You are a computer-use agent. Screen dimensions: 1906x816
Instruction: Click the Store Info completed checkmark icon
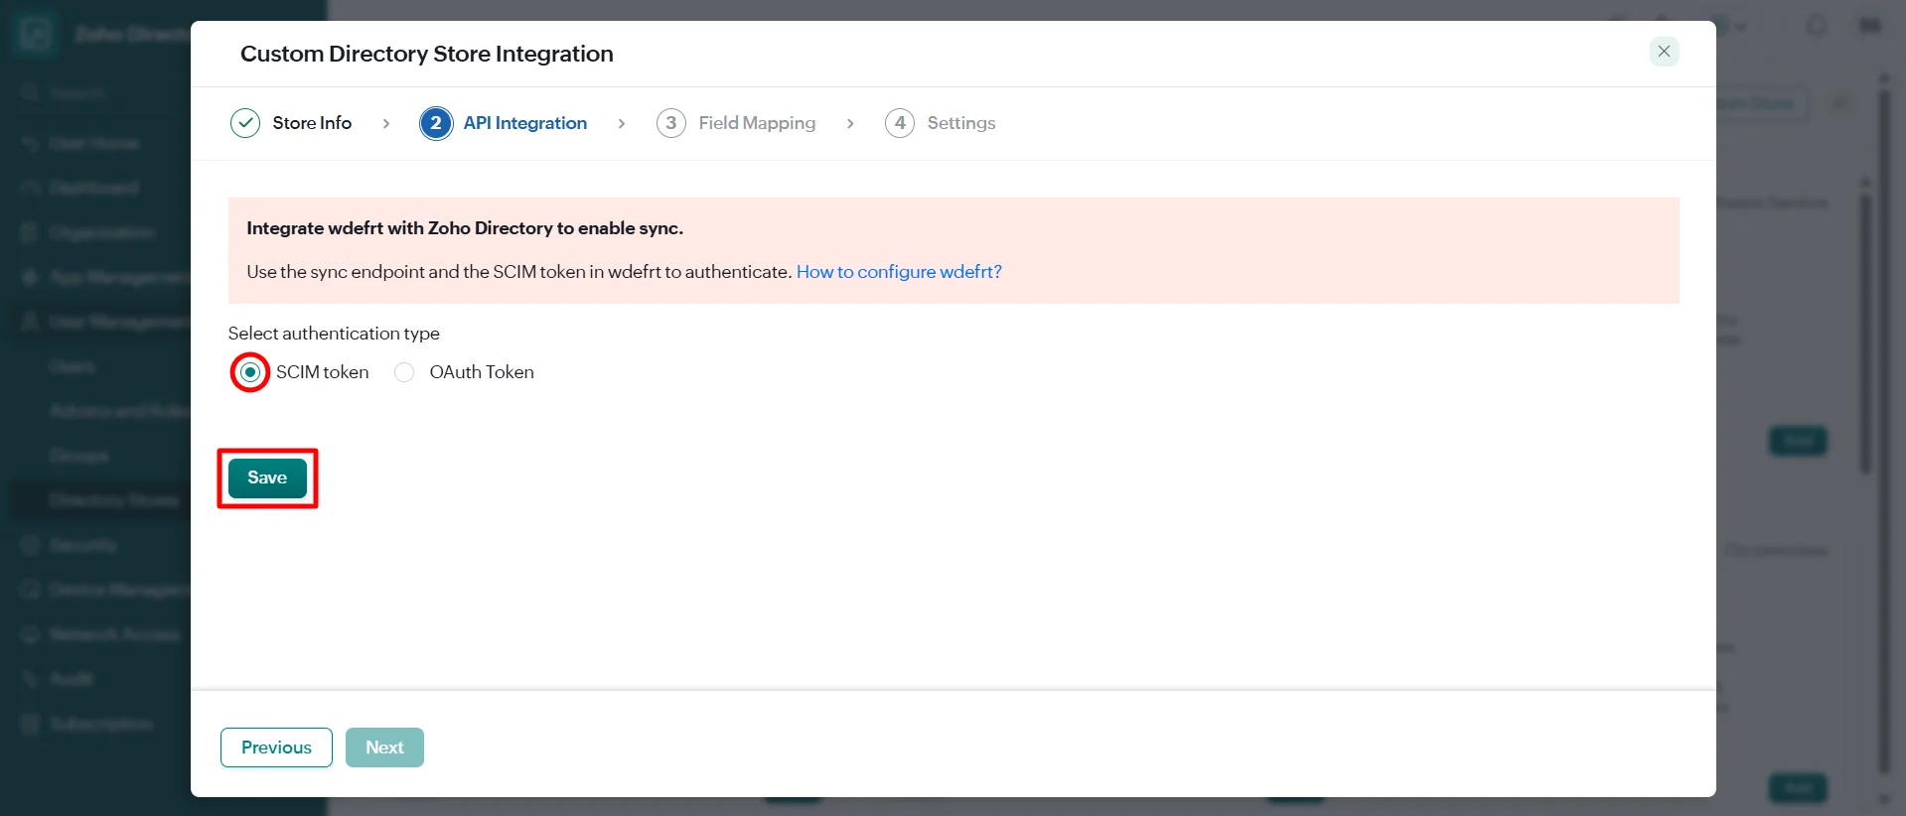(x=245, y=123)
